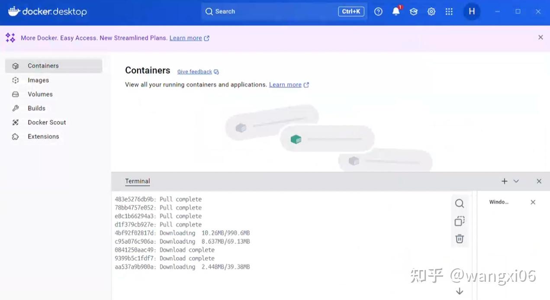The width and height of the screenshot is (550, 300).
Task: Follow the banner's Learn more link
Action: (x=186, y=38)
